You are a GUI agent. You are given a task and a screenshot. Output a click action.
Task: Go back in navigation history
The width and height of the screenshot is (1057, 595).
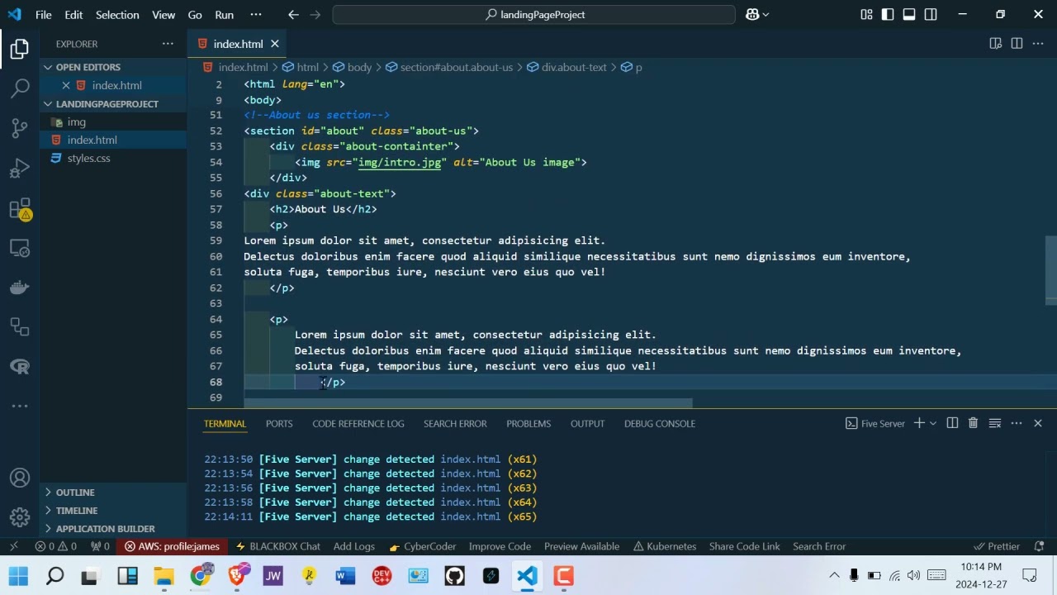[294, 14]
